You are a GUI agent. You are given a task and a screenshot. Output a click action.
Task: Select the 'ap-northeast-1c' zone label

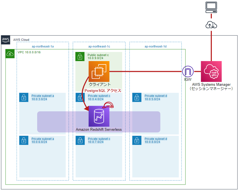click(99, 46)
